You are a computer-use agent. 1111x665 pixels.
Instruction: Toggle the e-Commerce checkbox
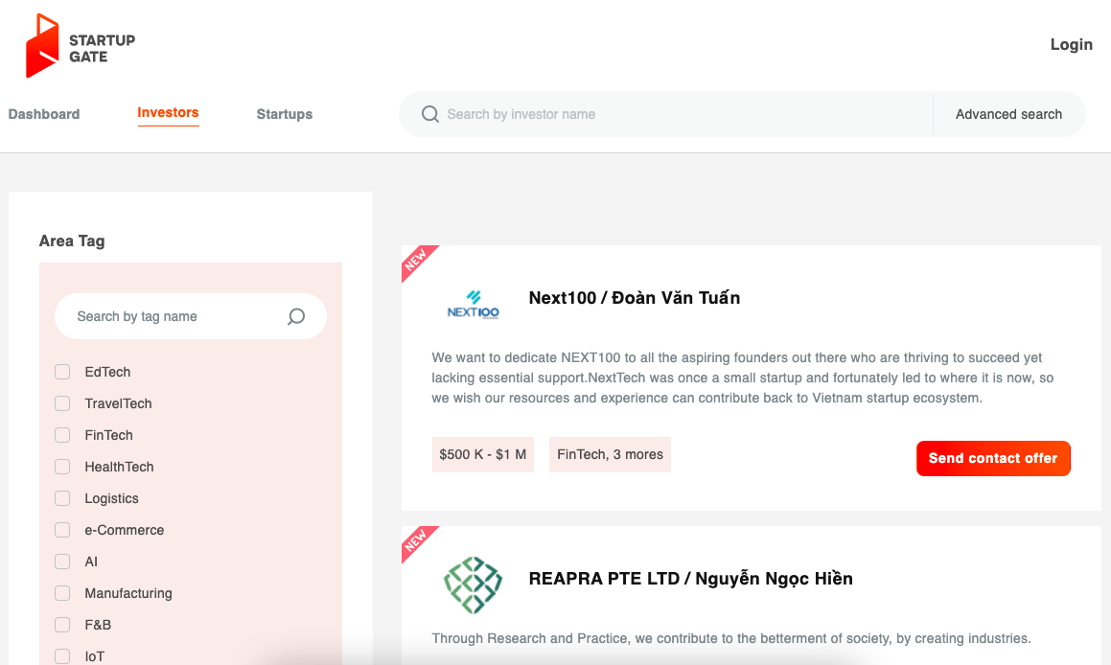coord(62,530)
